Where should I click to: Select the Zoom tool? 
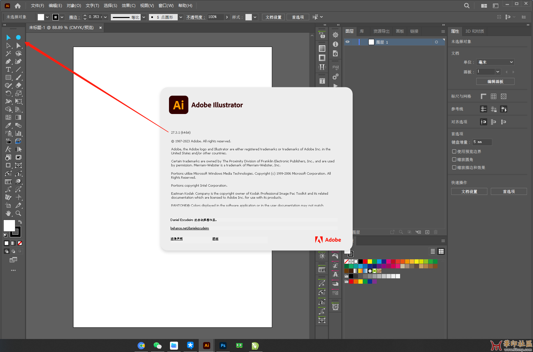[x=18, y=213]
